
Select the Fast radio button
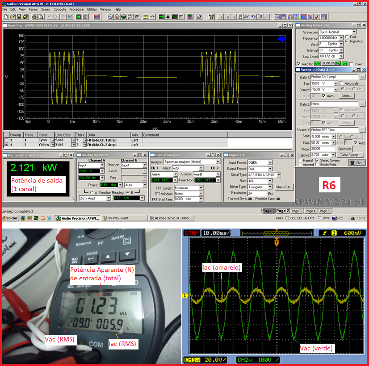click(347, 37)
